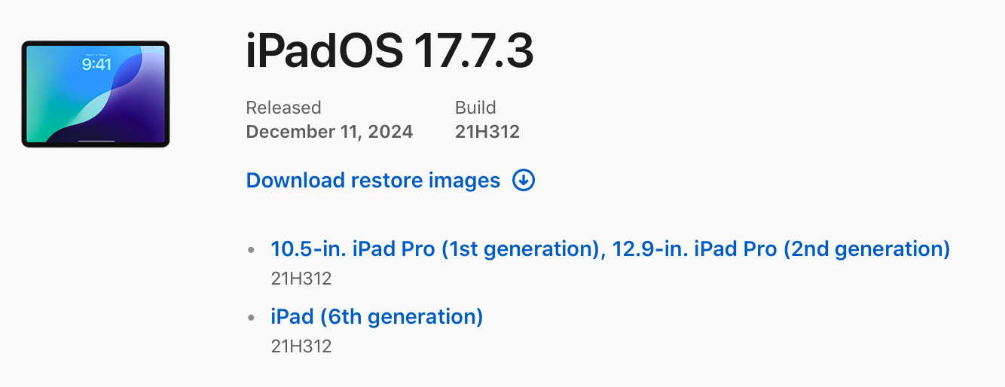Click the December 11, 2024 release date
Screen dimensions: 1005x387
pos(329,133)
